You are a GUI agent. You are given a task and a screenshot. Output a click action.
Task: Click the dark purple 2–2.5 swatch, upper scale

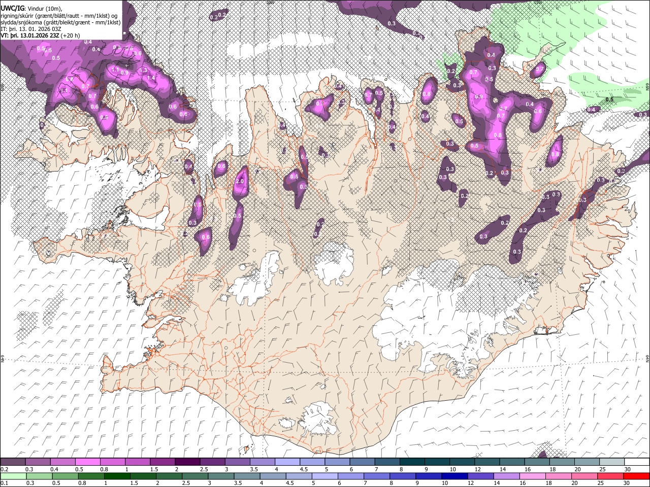[187, 462]
